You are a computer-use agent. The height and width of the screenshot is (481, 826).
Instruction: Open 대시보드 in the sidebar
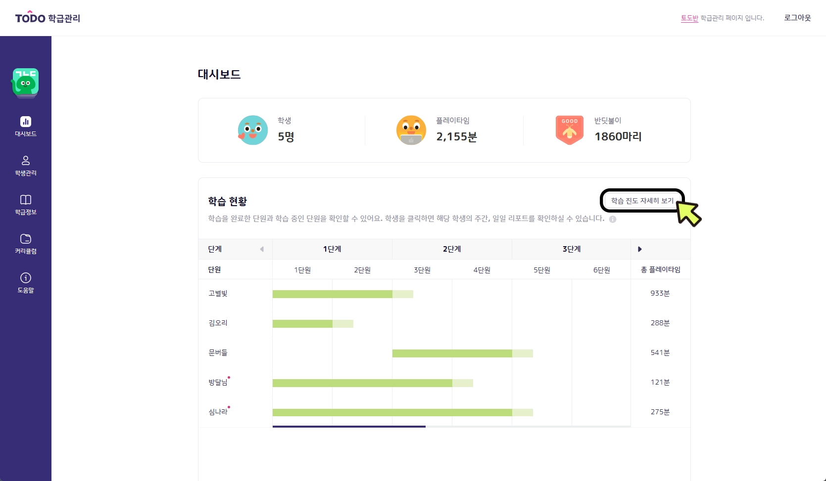26,126
